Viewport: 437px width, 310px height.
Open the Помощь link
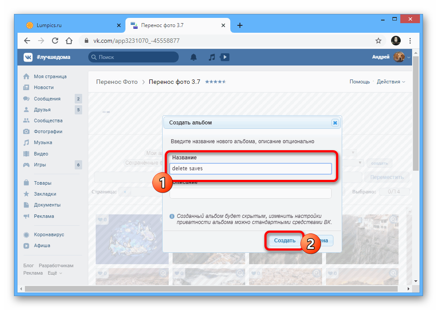point(359,82)
